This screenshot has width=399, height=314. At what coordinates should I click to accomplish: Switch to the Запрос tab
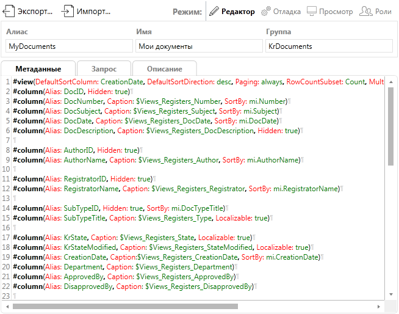[x=104, y=68]
